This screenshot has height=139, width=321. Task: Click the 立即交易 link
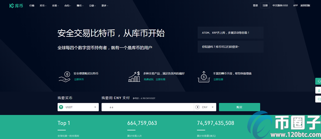click(x=160, y=79)
